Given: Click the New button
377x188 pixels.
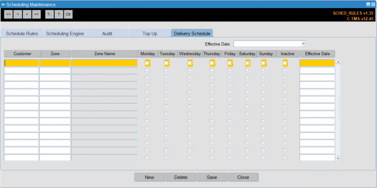Looking at the screenshot, I should coord(149,178).
